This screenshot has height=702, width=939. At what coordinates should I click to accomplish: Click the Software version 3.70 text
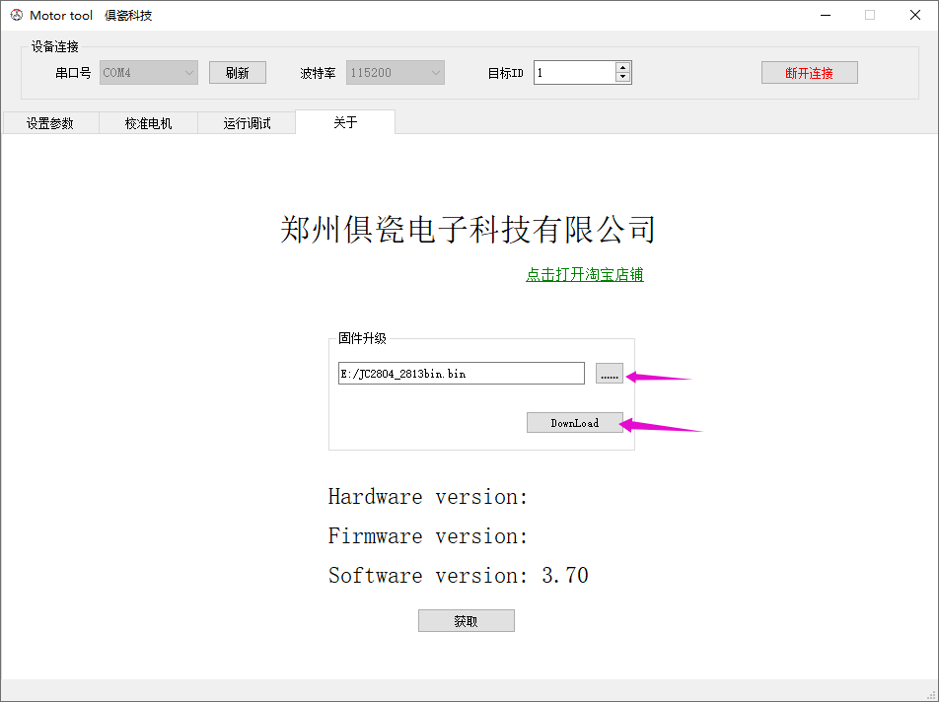pyautogui.click(x=457, y=575)
